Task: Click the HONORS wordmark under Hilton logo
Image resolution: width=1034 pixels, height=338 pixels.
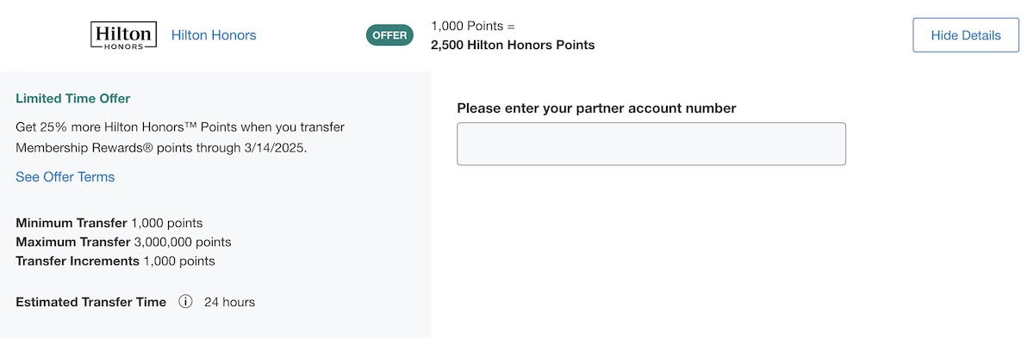Action: pyautogui.click(x=123, y=46)
